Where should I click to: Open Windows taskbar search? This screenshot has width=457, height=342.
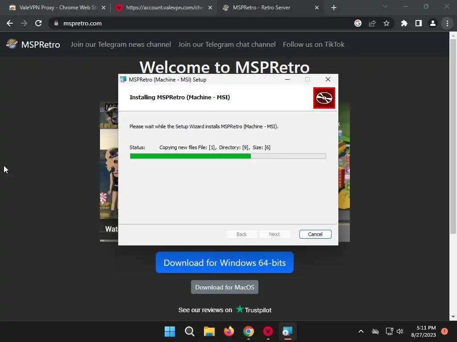(189, 331)
